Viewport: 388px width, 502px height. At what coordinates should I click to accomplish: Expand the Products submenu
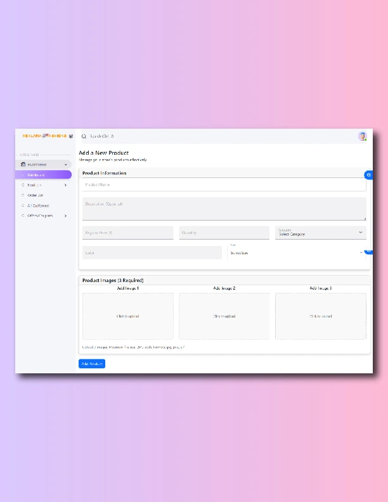coord(66,185)
